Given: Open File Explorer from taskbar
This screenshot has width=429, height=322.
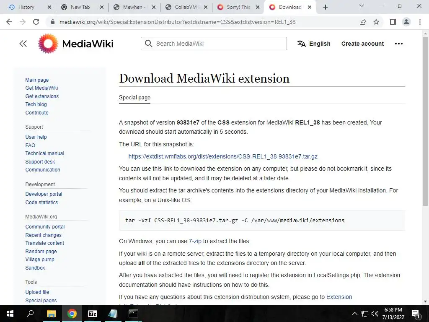Looking at the screenshot, I should [x=51, y=314].
